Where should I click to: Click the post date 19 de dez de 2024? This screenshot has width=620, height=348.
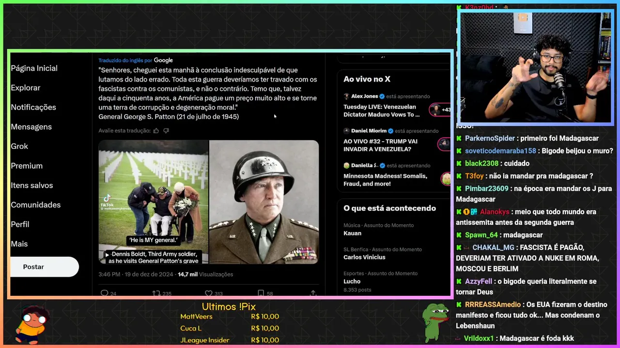pyautogui.click(x=148, y=275)
